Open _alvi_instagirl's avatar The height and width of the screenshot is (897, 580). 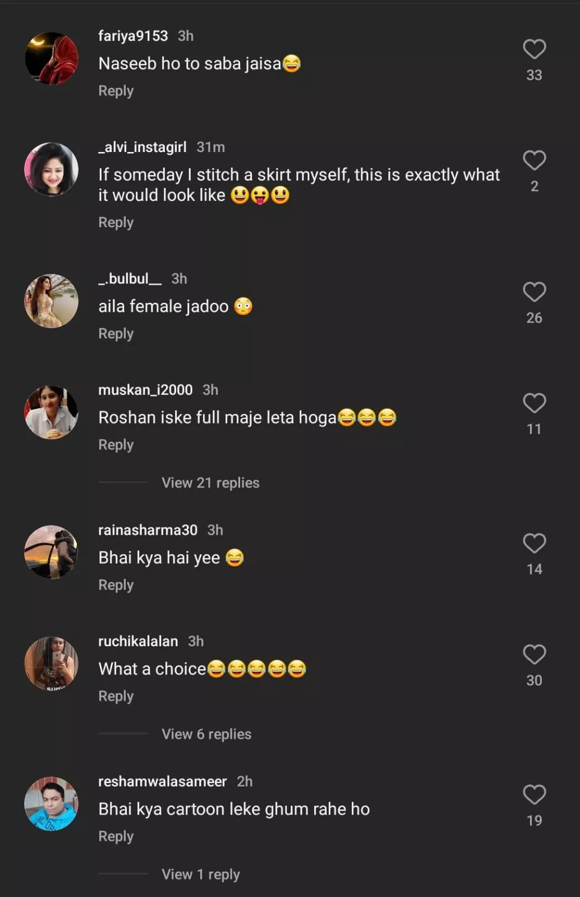tap(52, 169)
